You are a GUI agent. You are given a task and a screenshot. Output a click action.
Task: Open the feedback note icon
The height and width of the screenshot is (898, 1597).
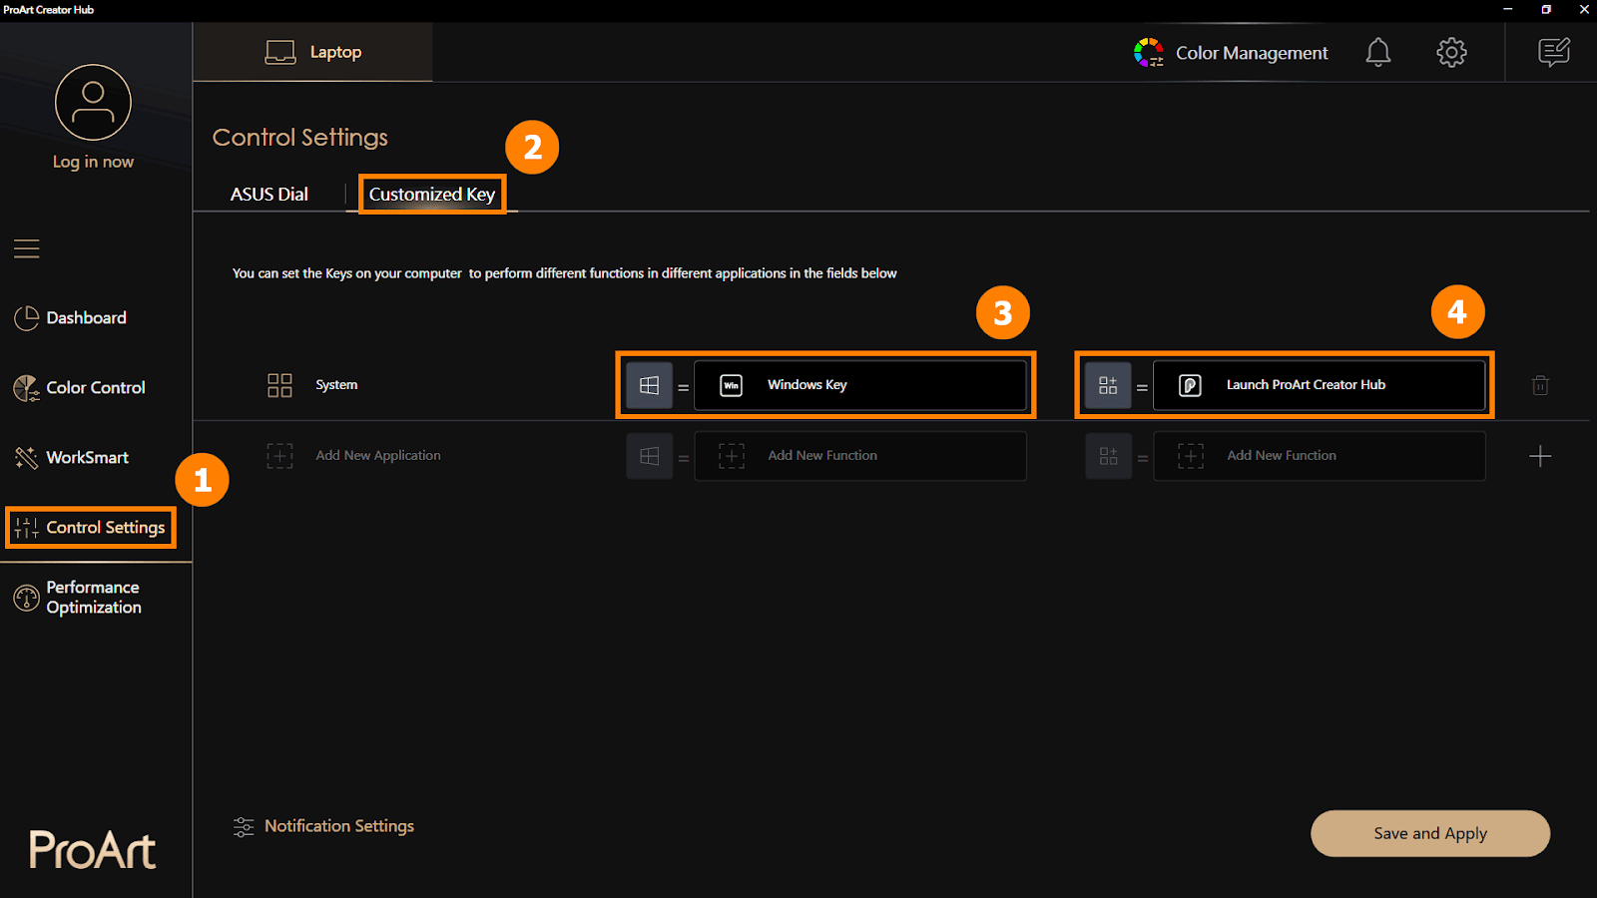[1554, 52]
